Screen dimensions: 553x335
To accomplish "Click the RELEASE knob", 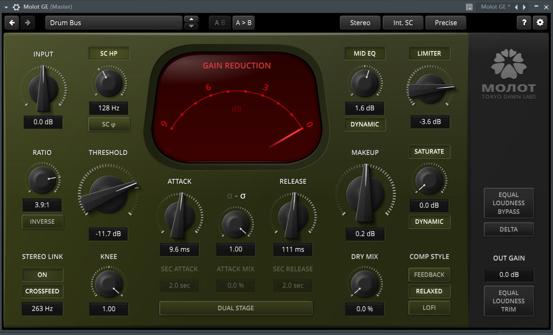I will pyautogui.click(x=293, y=216).
